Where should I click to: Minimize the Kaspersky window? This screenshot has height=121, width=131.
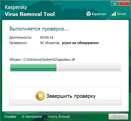(x=115, y=4)
